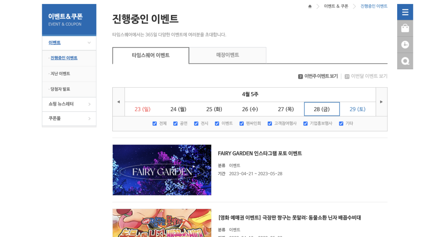
Task: Switch to the 매장이벤트 tab
Action: (227, 55)
